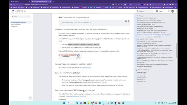Go to browser home page
187x105 pixels.
20,5
